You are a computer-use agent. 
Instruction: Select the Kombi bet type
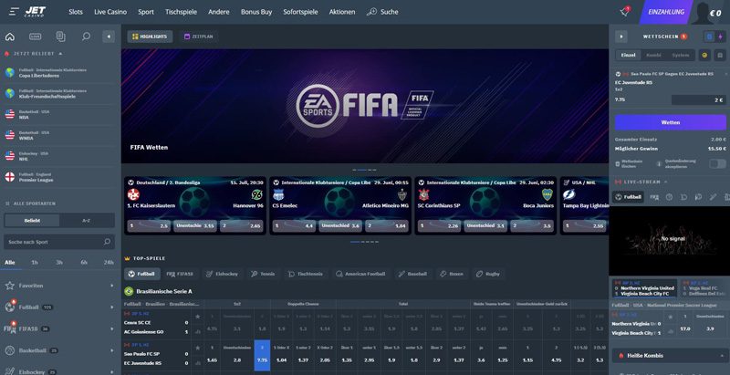[653, 55]
